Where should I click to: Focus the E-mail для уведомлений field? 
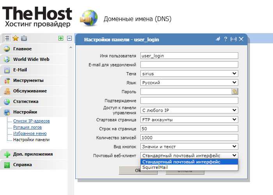(x=189, y=65)
